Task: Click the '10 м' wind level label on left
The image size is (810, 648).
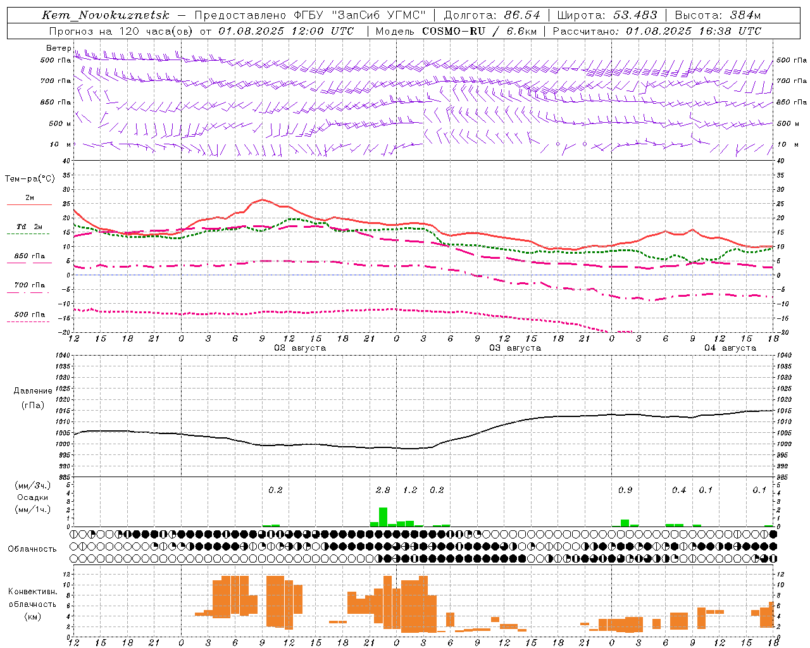Action: pyautogui.click(x=60, y=144)
